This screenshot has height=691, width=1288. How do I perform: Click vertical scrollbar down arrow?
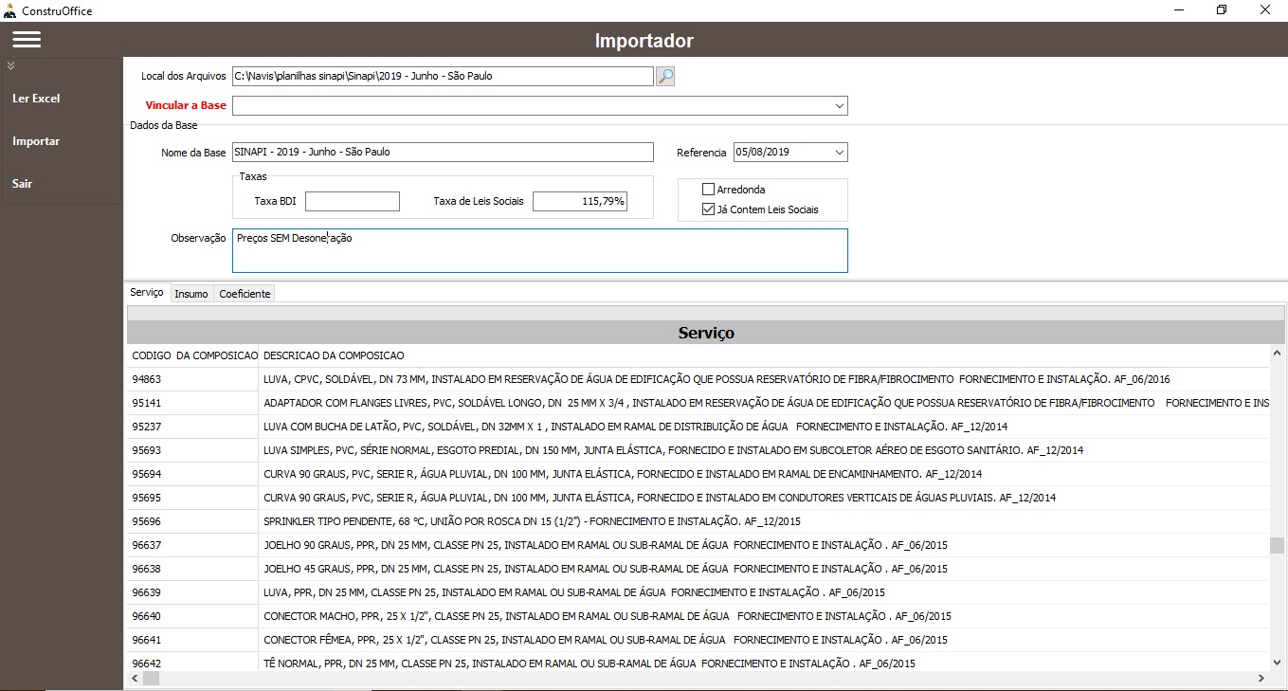pos(1278,662)
